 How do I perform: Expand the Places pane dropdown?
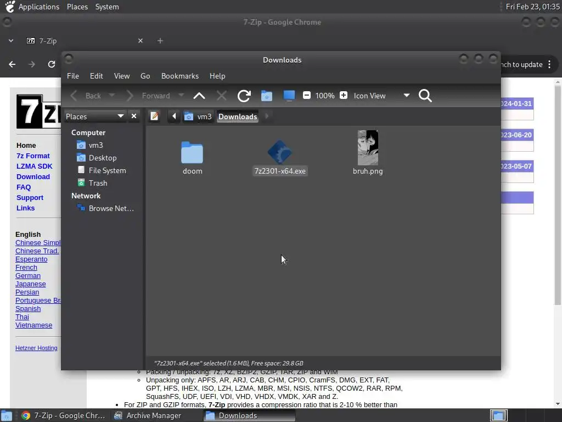tap(94, 116)
